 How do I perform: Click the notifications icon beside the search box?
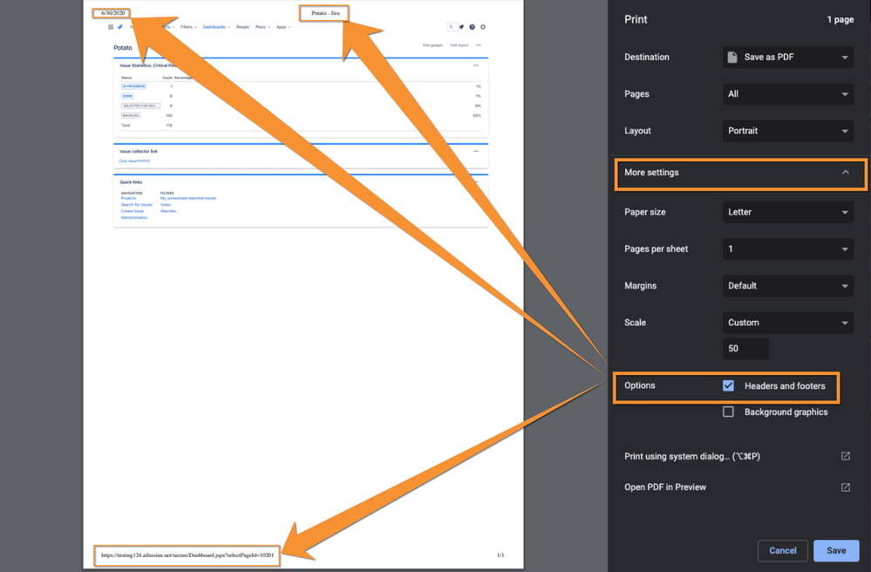point(461,27)
